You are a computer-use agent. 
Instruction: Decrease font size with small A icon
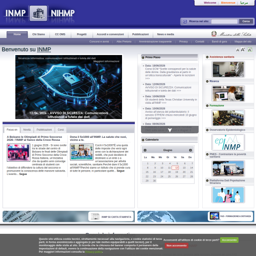238,50
